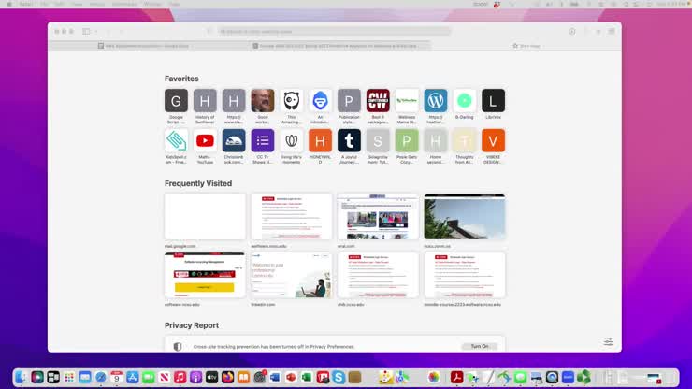Viewport: 692px width, 389px height.
Task: Open Calendar from the Dock
Action: (117, 377)
